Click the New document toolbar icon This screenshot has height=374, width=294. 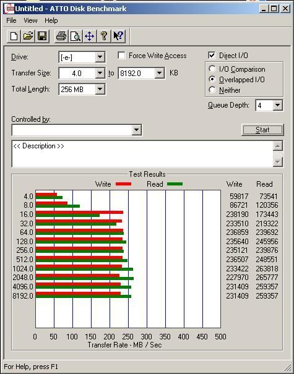pyautogui.click(x=14, y=36)
